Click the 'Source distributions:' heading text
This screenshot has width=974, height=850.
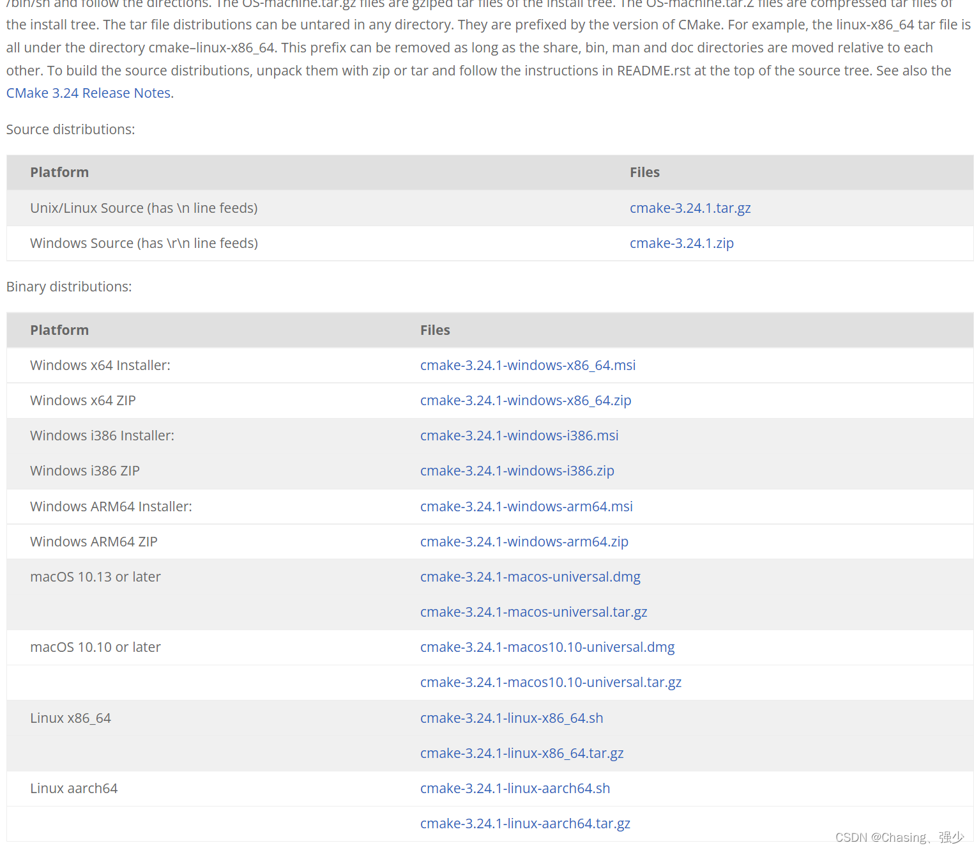point(71,130)
